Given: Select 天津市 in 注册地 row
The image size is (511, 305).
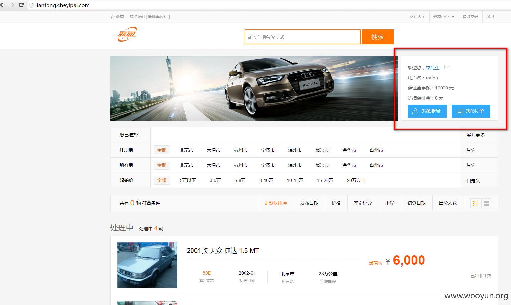Looking at the screenshot, I should [x=214, y=150].
